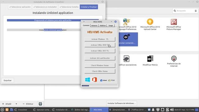Click the Instalando Unlisted application heading
This screenshot has height=112, width=199.
[x=53, y=13]
